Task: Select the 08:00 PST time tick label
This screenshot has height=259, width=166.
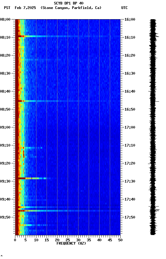Action: [x=5, y=19]
